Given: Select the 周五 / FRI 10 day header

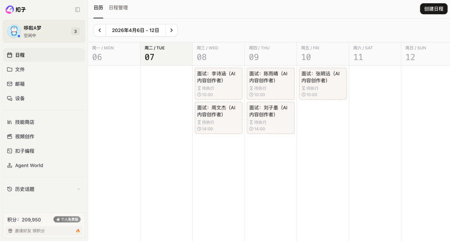Looking at the screenshot, I should pyautogui.click(x=323, y=54).
